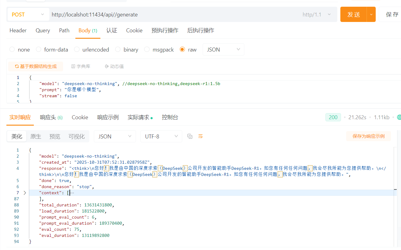This screenshot has height=250, width=401.
Task: Open the 认证 authentication tab
Action: pyautogui.click(x=112, y=30)
